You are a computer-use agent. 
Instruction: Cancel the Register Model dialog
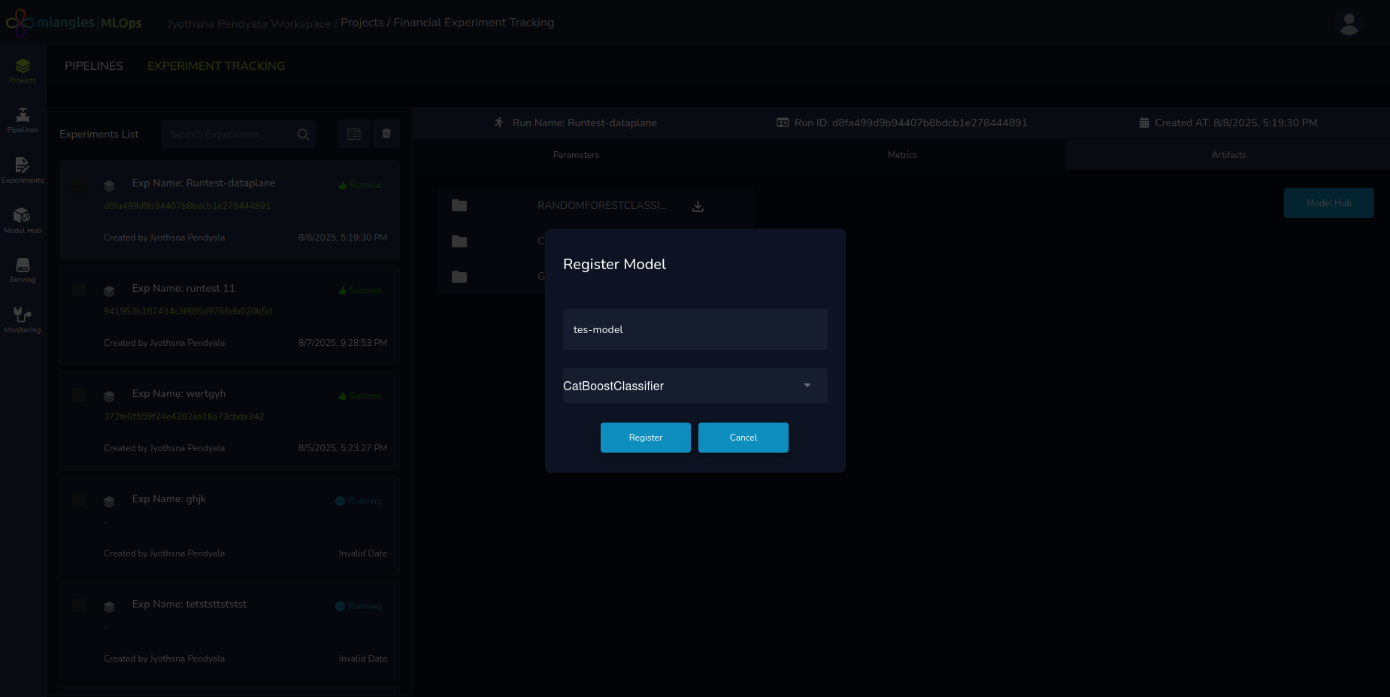pyautogui.click(x=743, y=438)
